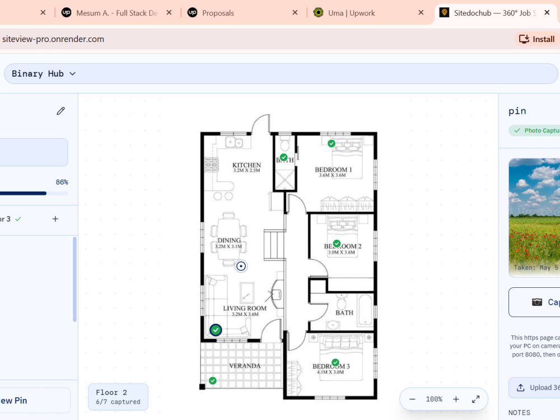Click the Photo Captured status badge
Viewport: 560px width, 420px height.
click(534, 130)
